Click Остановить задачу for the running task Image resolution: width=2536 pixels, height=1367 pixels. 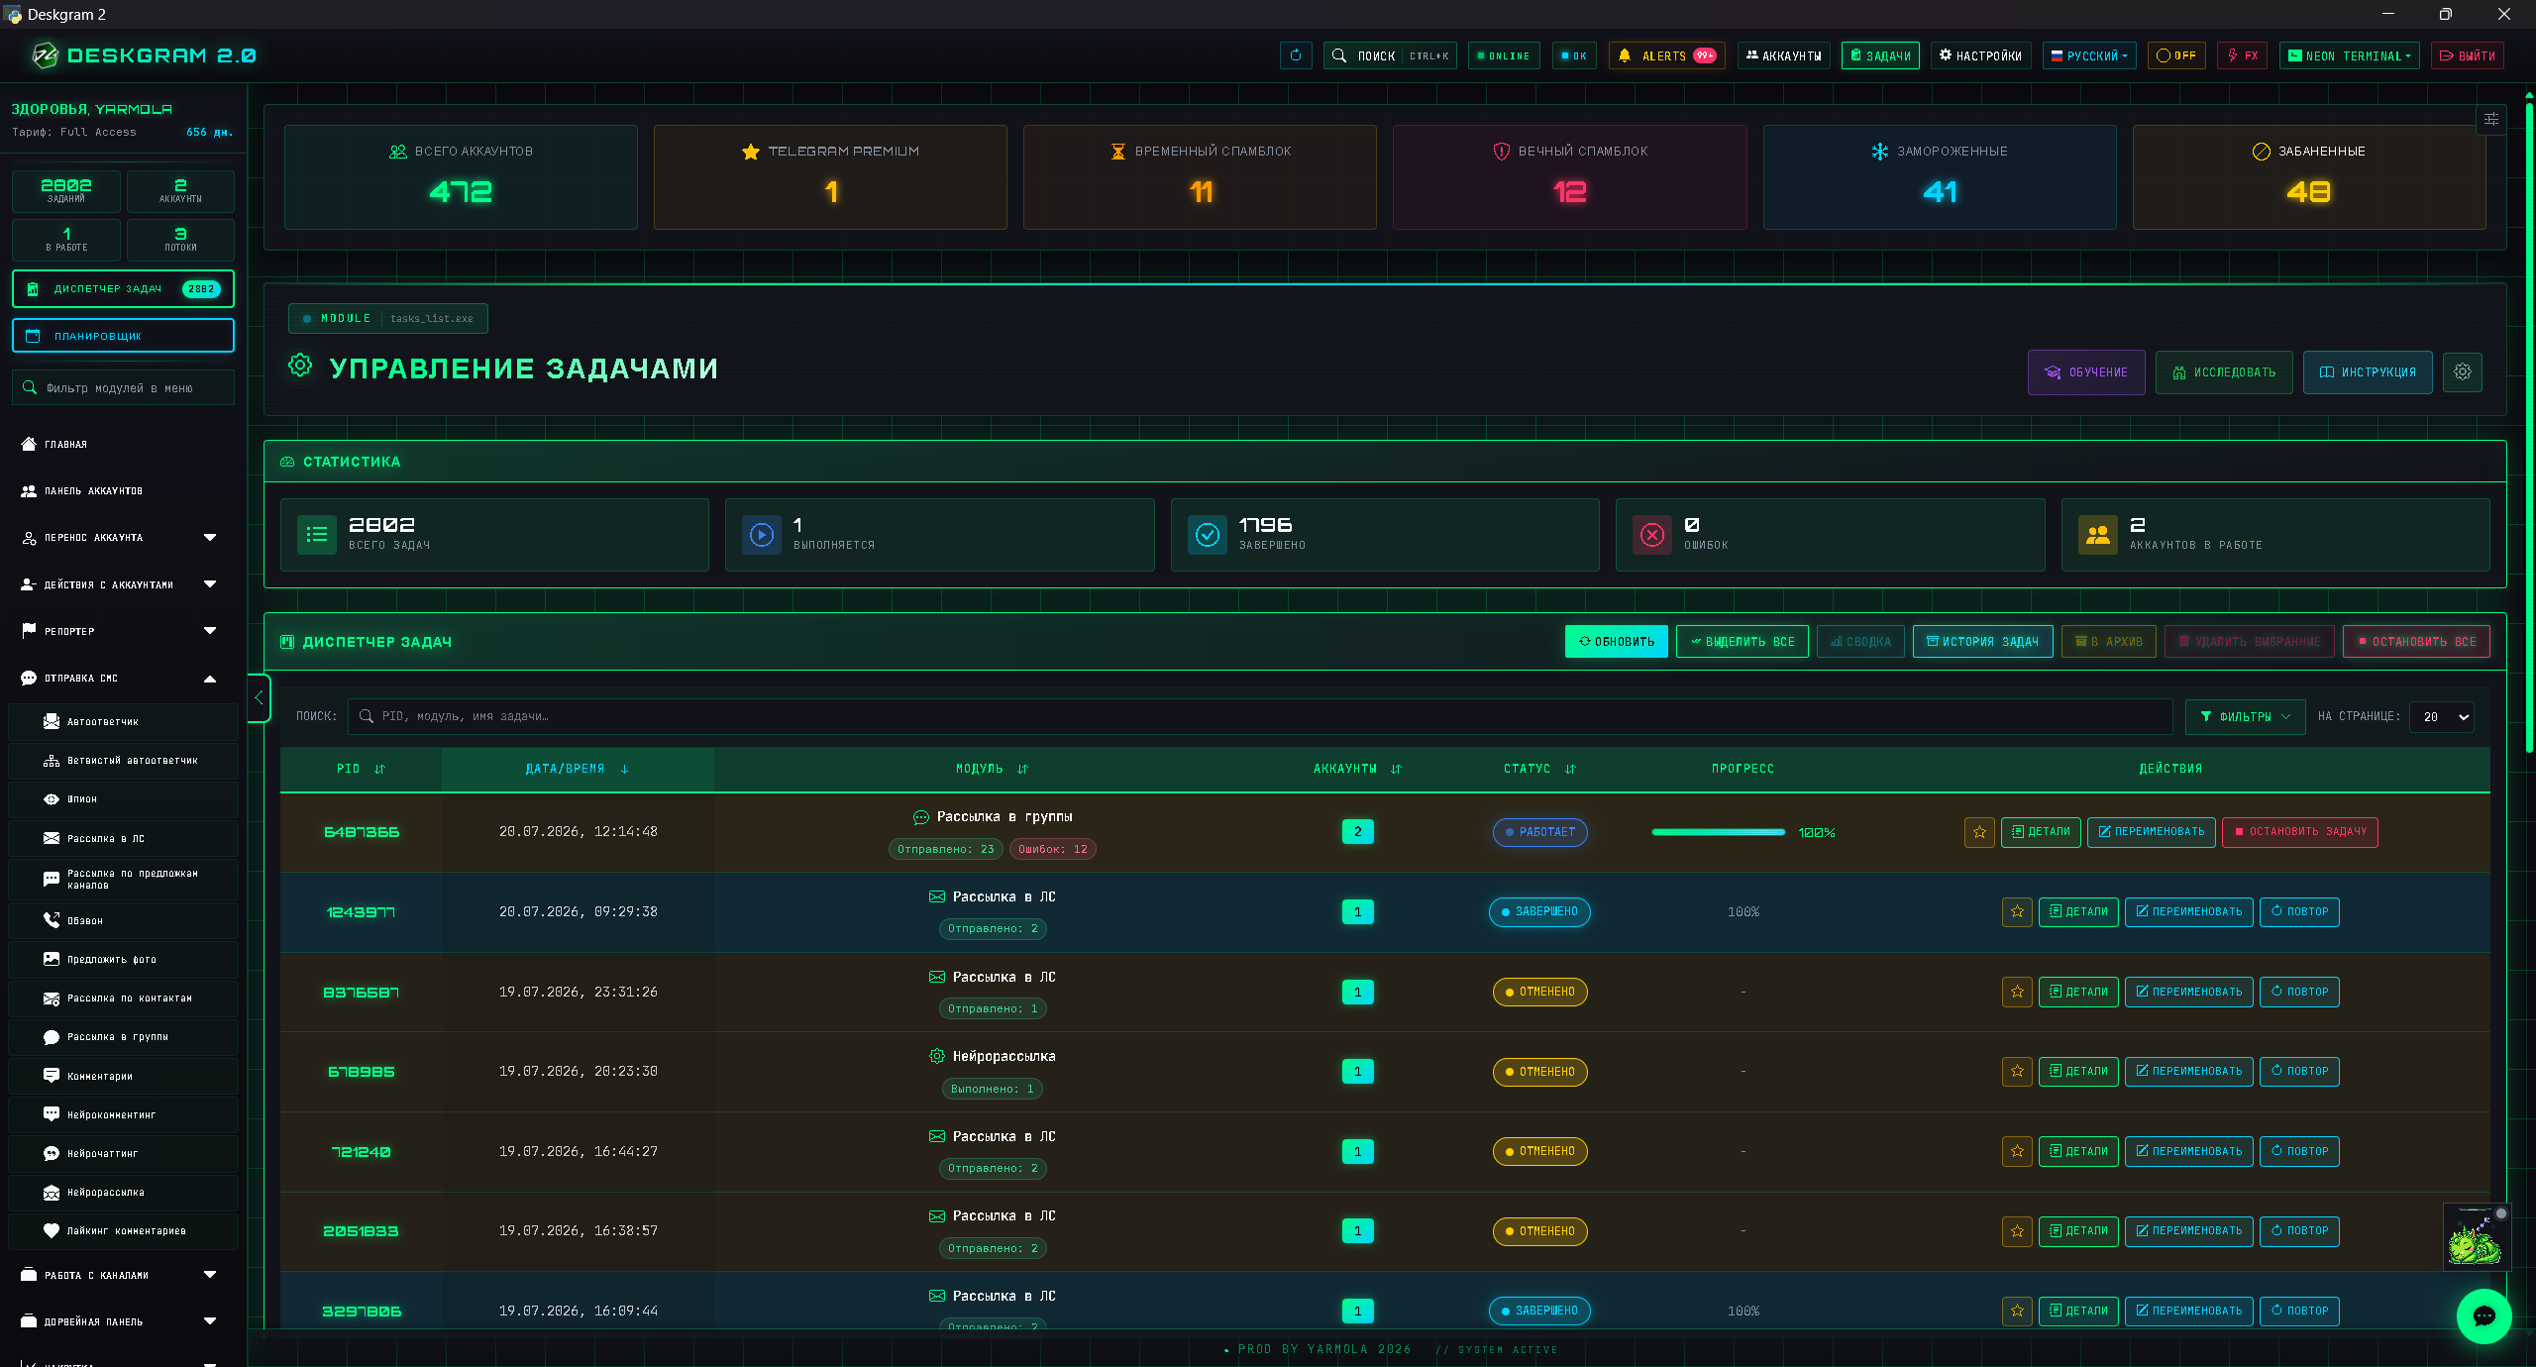[x=2299, y=832]
